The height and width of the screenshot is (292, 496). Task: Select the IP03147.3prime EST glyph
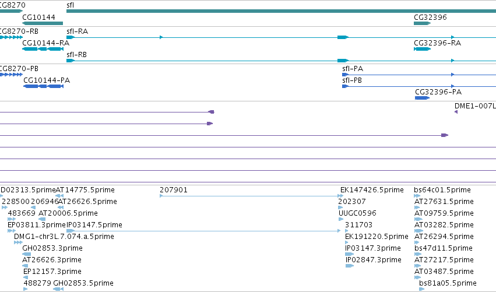[x=350, y=254]
